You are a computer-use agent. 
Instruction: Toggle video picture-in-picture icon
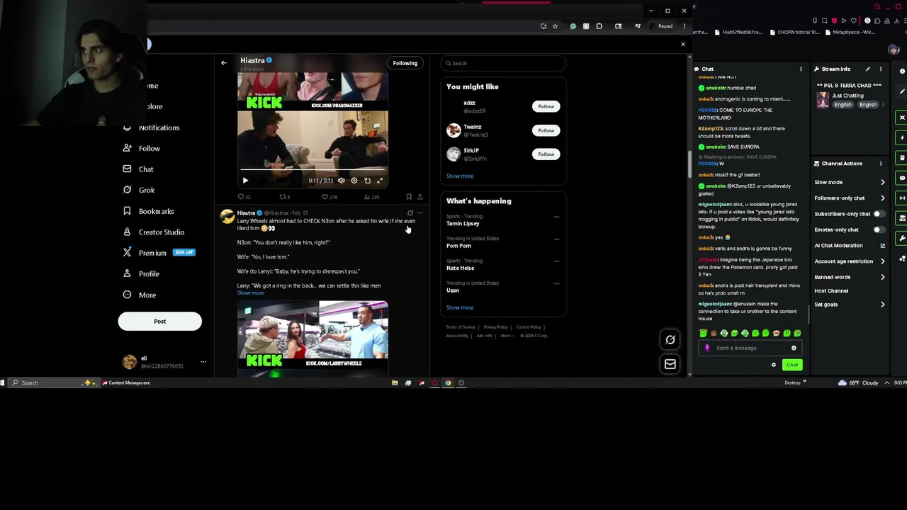point(367,181)
